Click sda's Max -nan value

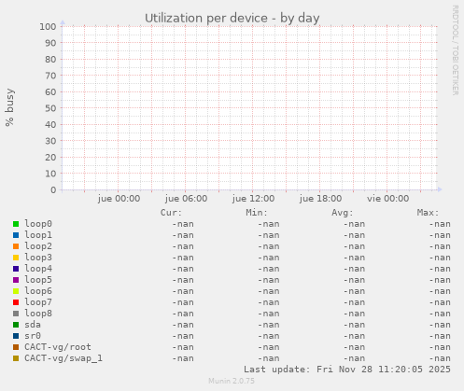440,325
